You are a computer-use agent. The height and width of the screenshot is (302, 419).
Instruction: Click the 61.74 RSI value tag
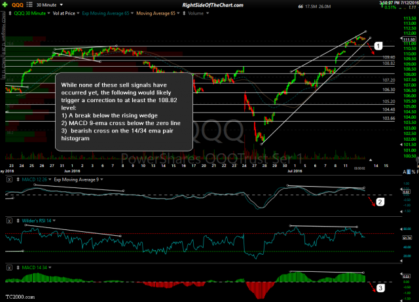407,238
